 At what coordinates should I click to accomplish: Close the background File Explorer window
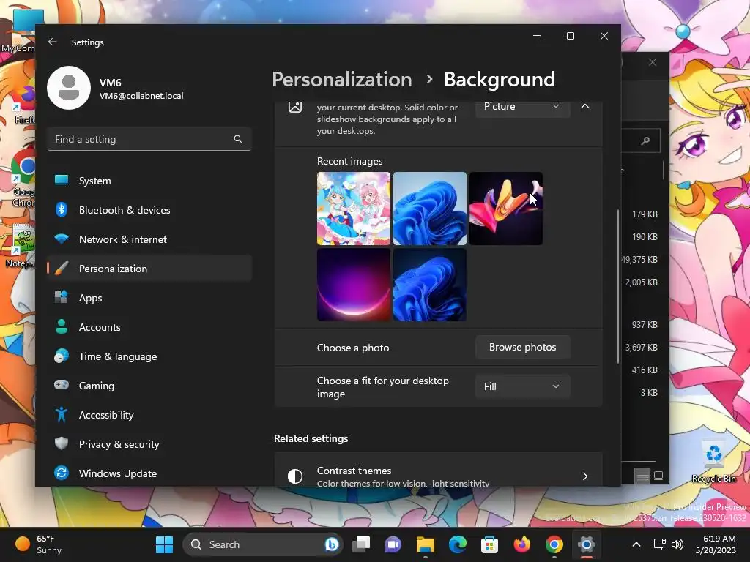point(653,63)
